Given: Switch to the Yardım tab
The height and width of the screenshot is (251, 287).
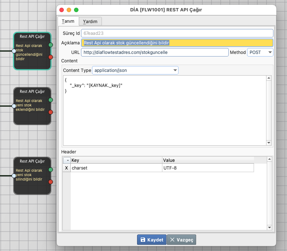Looking at the screenshot, I should [90, 21].
